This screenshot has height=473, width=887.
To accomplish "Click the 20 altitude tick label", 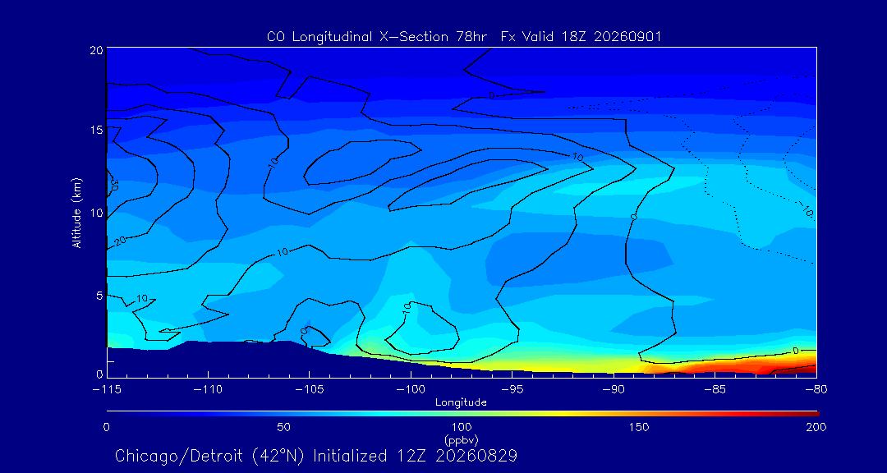I will click(x=96, y=49).
